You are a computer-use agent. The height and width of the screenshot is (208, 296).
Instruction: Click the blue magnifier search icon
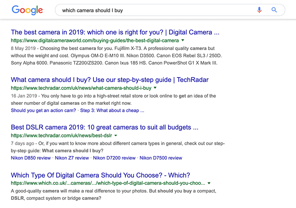pyautogui.click(x=274, y=10)
